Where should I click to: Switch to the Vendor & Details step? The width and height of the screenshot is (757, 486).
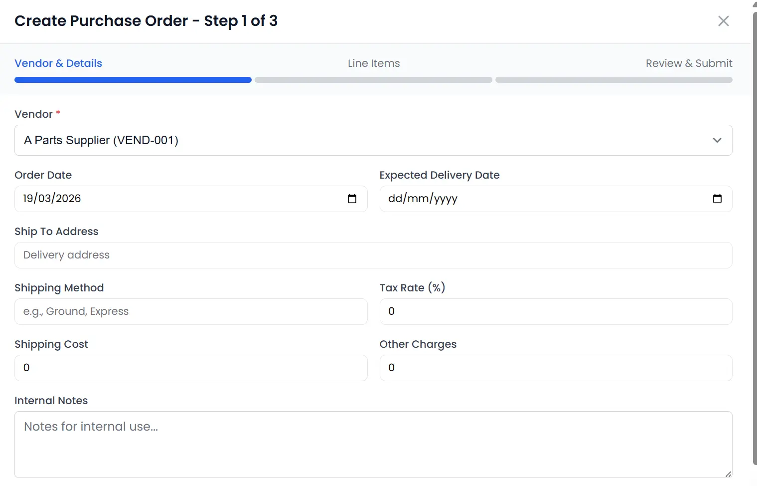(58, 63)
